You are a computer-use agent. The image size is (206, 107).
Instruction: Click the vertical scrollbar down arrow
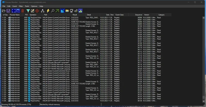click(x=204, y=101)
